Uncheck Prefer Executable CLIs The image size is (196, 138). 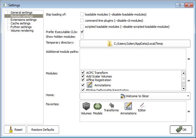point(82,32)
